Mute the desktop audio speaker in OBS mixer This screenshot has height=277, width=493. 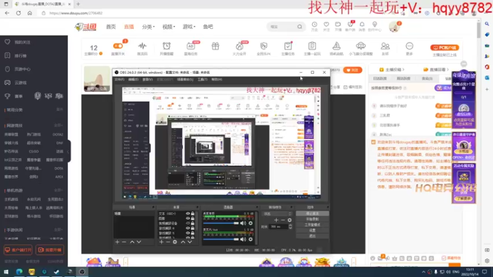(x=243, y=223)
